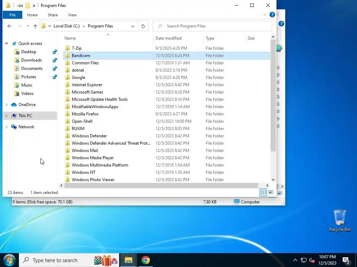Viewport: 357px width, 267px height.
Task: Open Pictures in navigation pane
Action: tap(29, 77)
